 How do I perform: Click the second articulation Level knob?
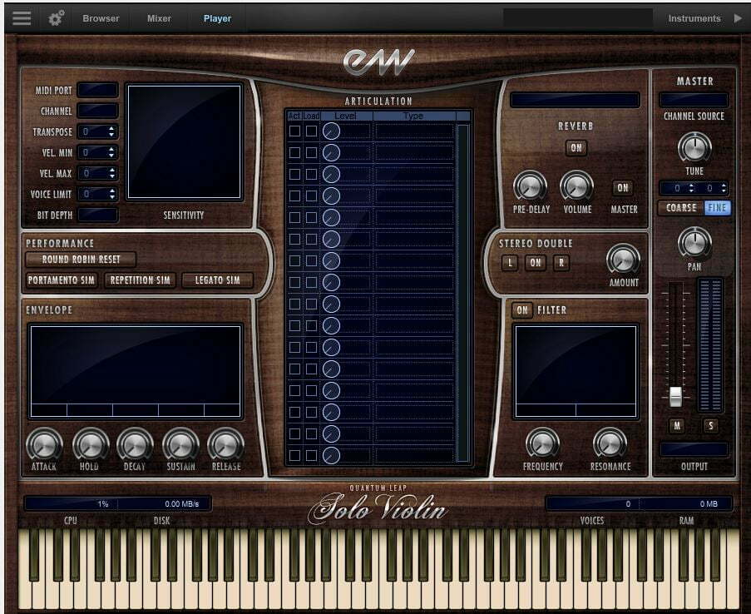tap(331, 152)
